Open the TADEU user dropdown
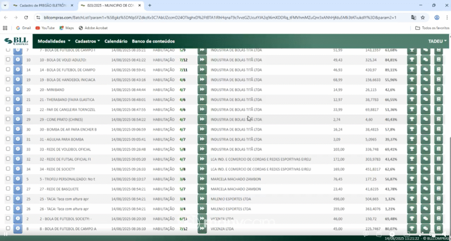451x241 pixels. tap(437, 41)
